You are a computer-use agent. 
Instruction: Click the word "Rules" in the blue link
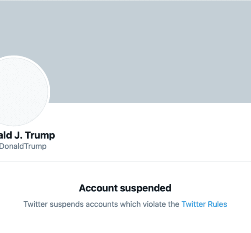pos(218,204)
